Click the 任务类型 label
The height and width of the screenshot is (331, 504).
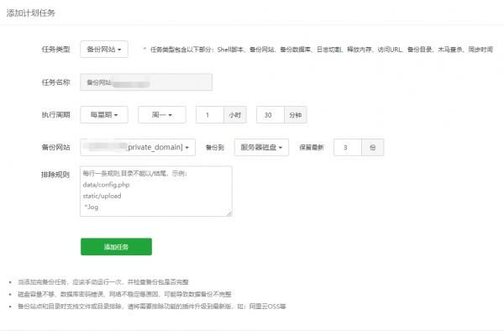(55, 50)
